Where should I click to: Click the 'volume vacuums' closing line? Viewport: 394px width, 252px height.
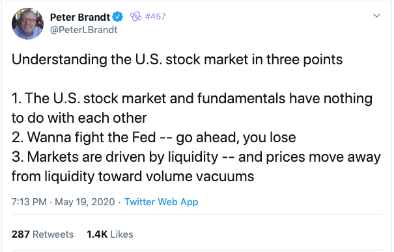[x=133, y=177]
